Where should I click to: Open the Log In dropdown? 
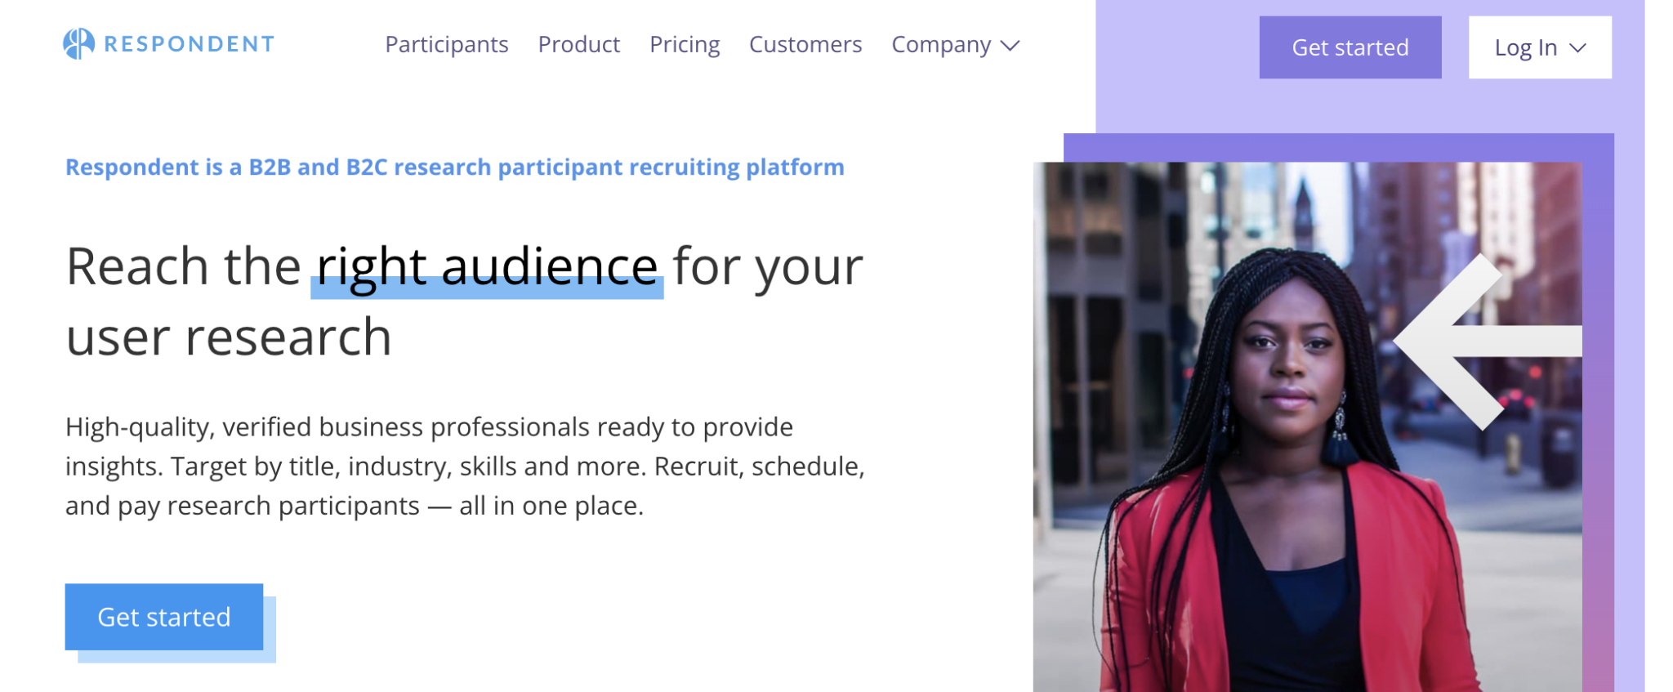(x=1540, y=47)
